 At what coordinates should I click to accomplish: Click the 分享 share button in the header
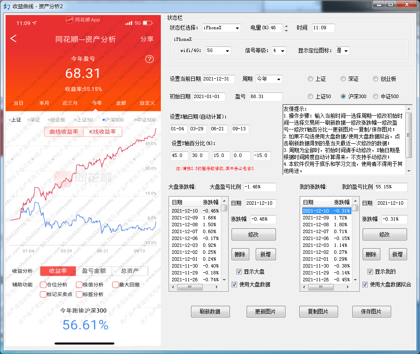pyautogui.click(x=147, y=39)
